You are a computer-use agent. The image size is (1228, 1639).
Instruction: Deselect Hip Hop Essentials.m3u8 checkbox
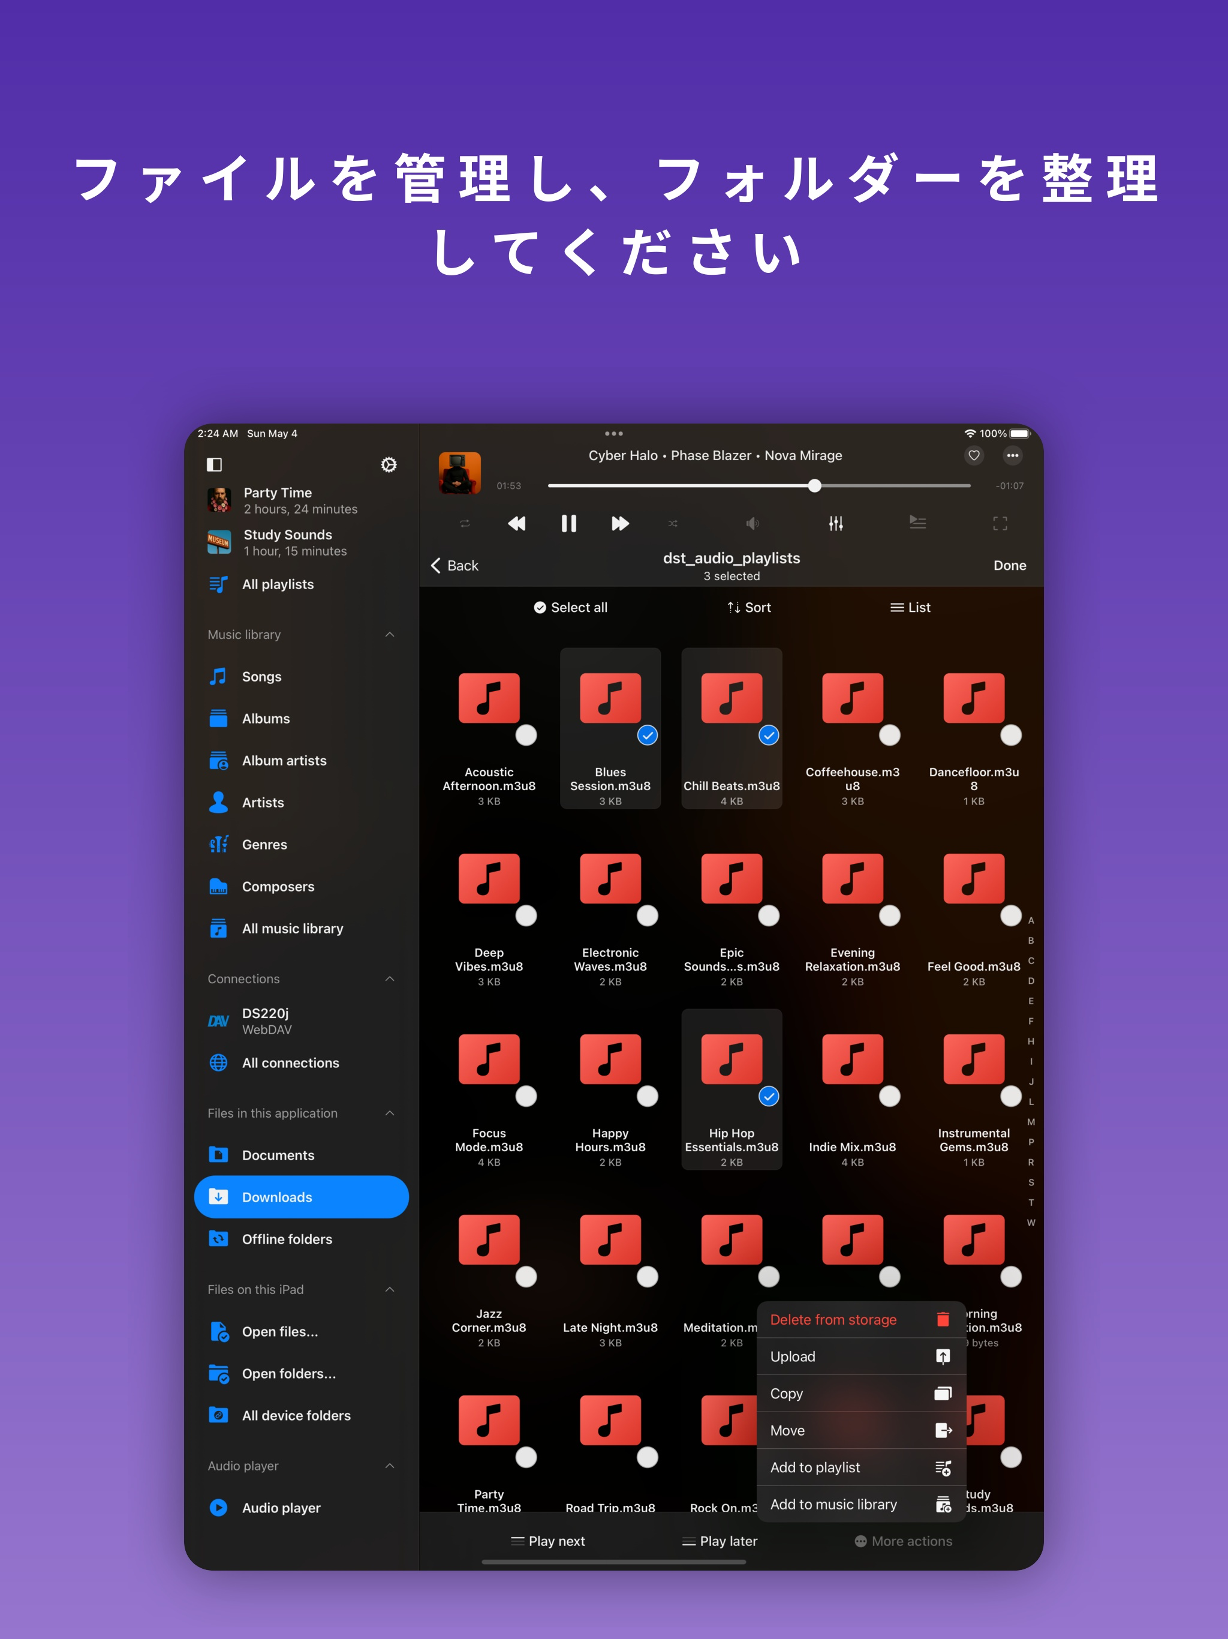769,1096
